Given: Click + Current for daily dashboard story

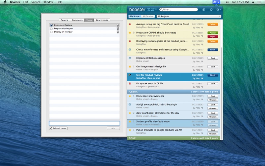Looking at the screenshot, I should [x=213, y=117].
